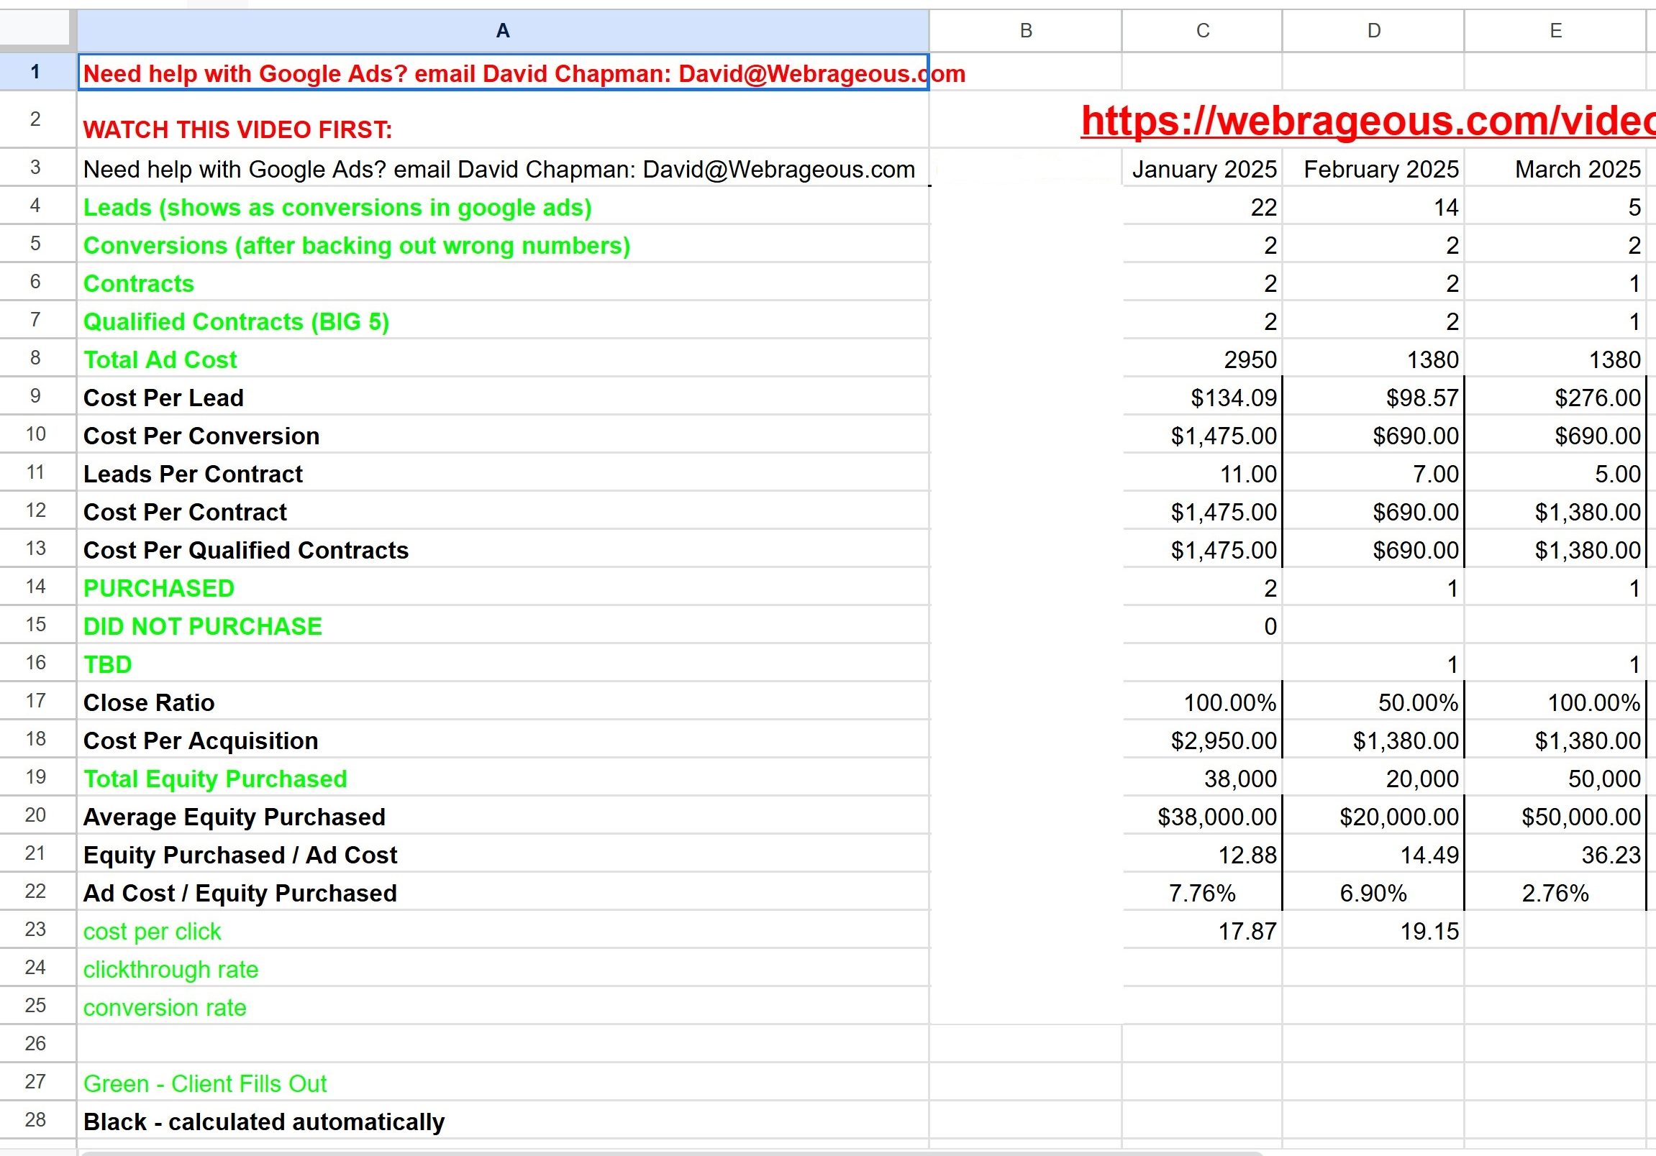Click Equity Purchased / Ad Cost label

pyautogui.click(x=240, y=855)
